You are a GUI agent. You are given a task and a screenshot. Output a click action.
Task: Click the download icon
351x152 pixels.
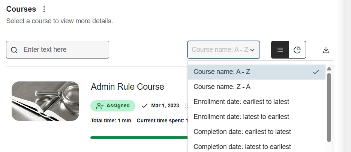tap(326, 50)
